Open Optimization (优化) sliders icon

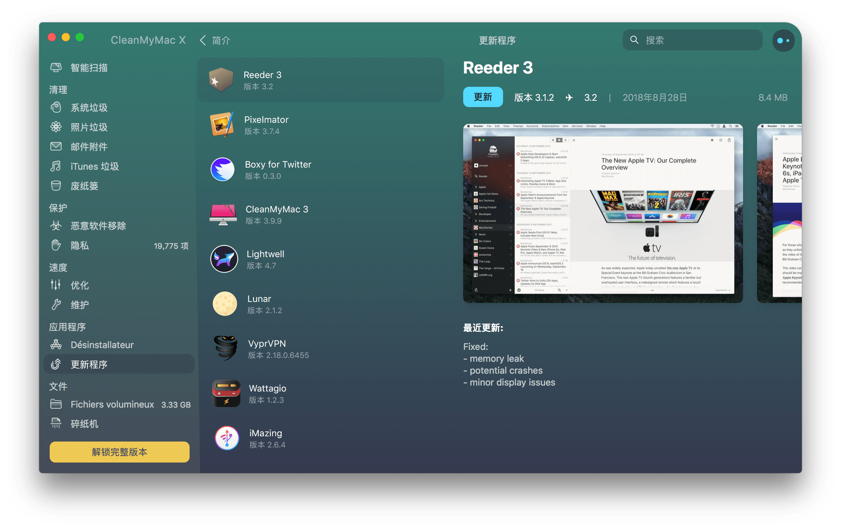(56, 285)
